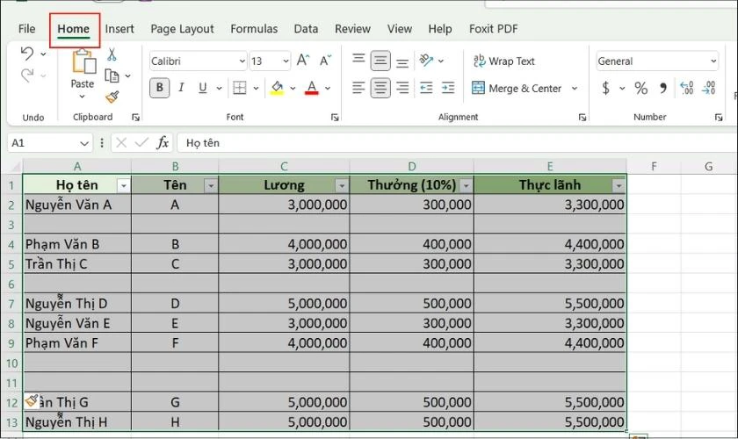Click the Orientation text angle icon
Screen dimensions: 738x439
(426, 61)
